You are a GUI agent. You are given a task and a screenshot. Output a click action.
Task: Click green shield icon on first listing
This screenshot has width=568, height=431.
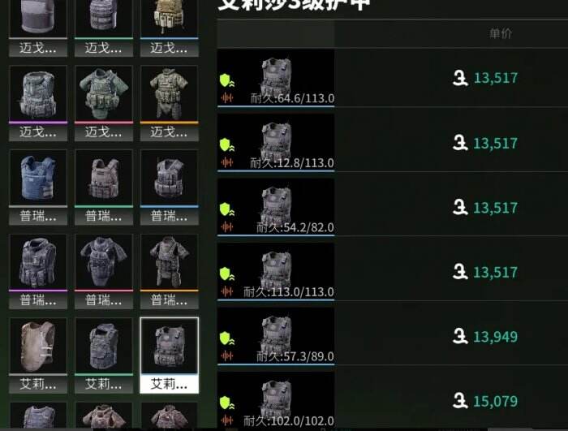226,80
